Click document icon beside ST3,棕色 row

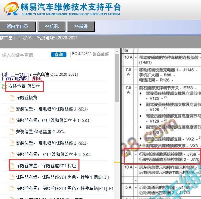(x=12, y=166)
